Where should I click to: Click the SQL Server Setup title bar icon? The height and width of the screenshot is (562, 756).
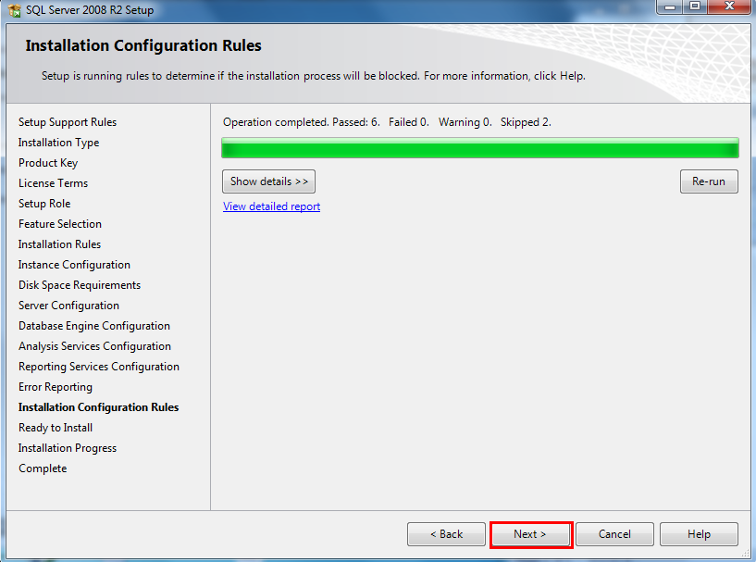coord(15,10)
